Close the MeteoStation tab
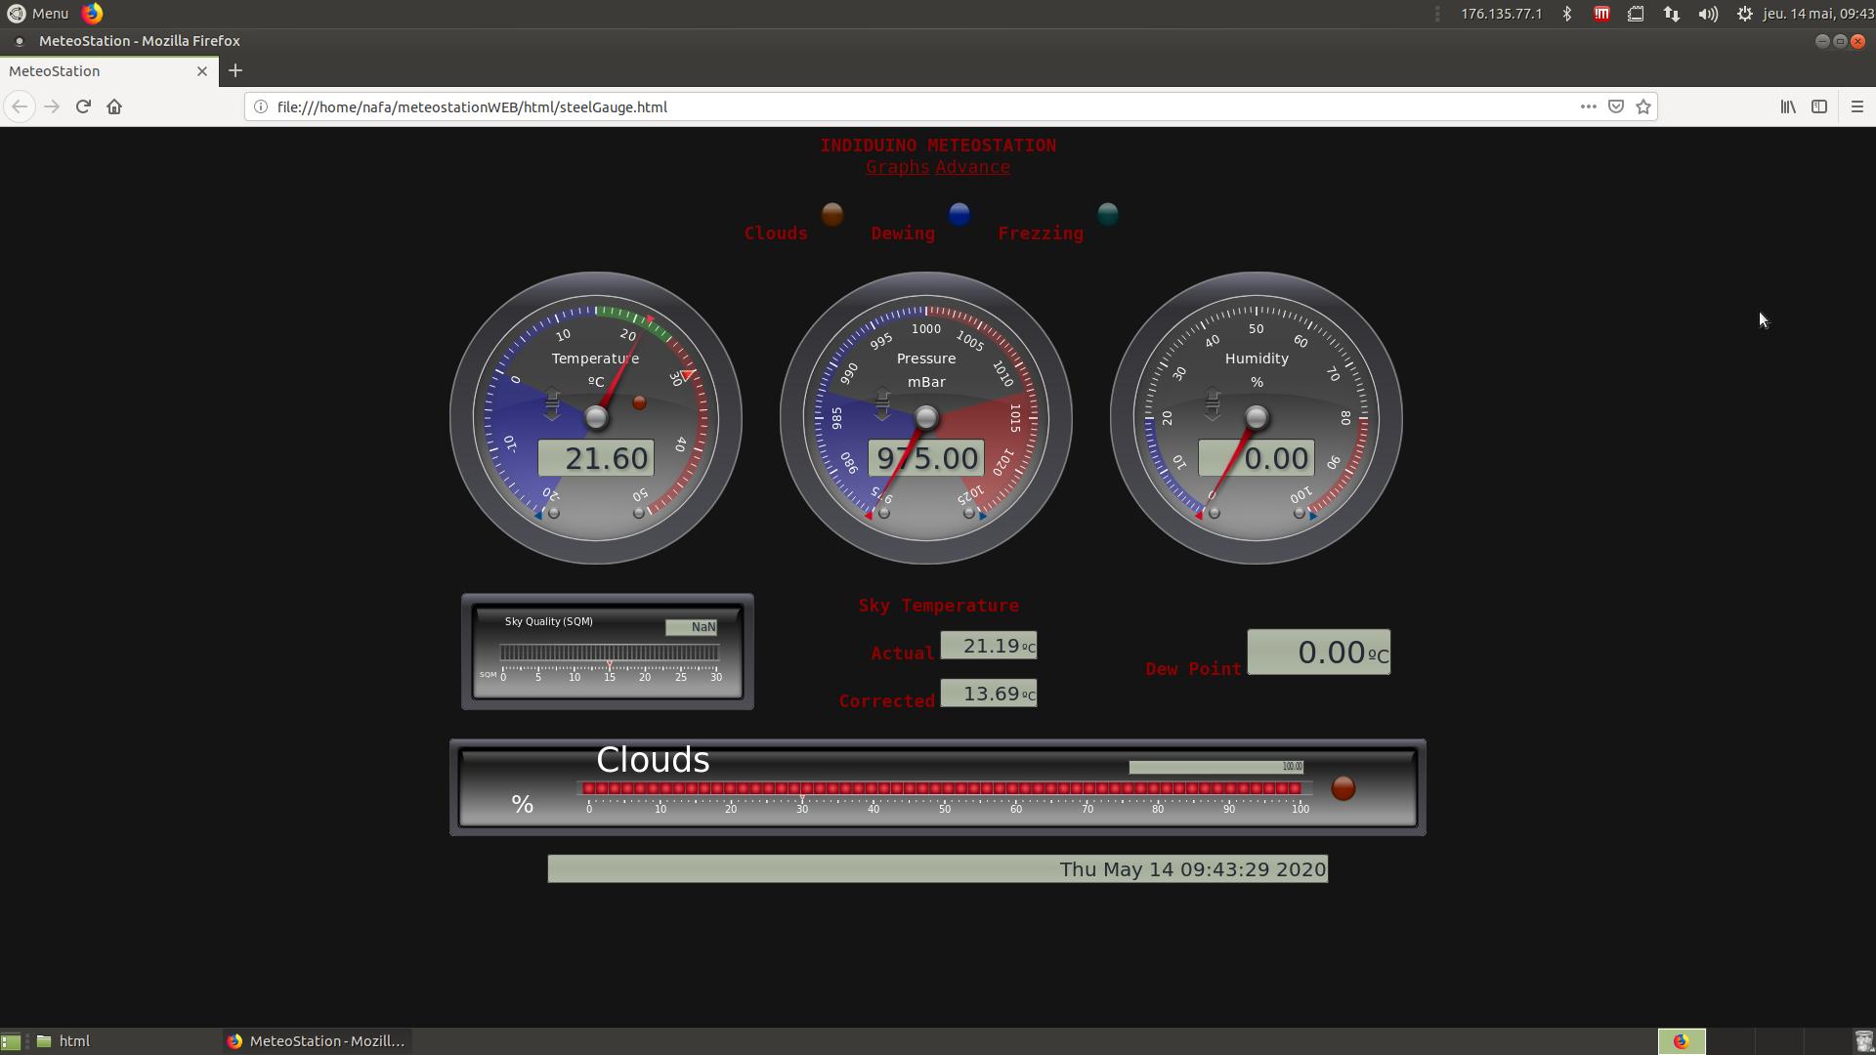 point(202,71)
